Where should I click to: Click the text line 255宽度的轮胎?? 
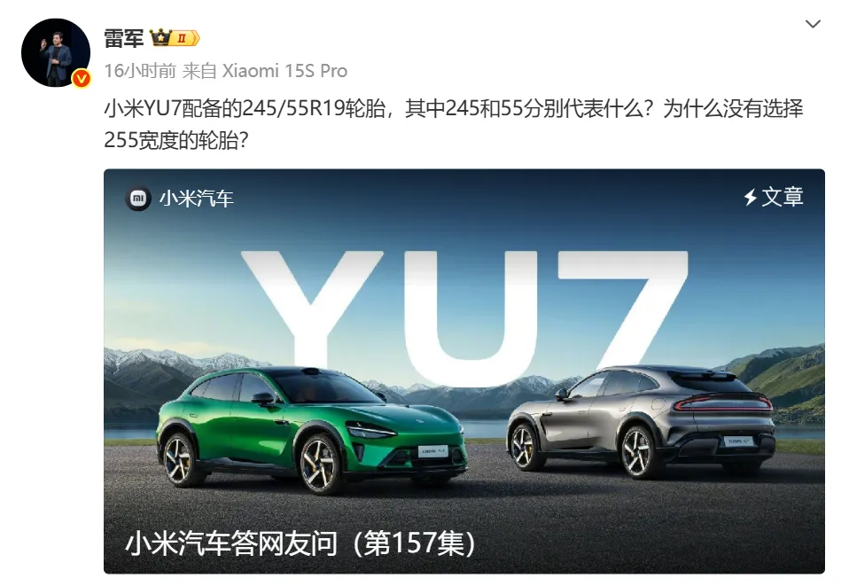coord(176,140)
